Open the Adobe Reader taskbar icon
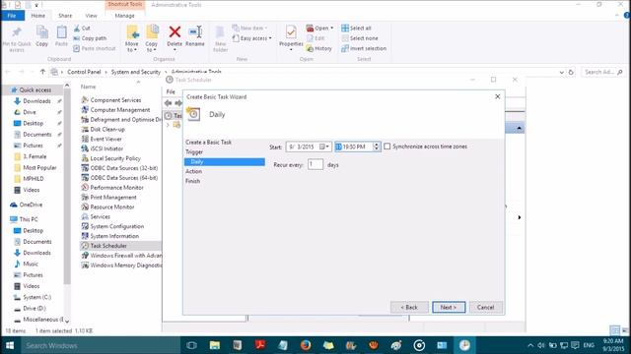This screenshot has width=631, height=354. point(260,345)
